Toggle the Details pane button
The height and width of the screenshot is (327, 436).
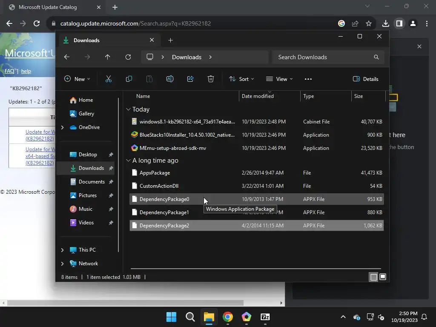(x=366, y=79)
